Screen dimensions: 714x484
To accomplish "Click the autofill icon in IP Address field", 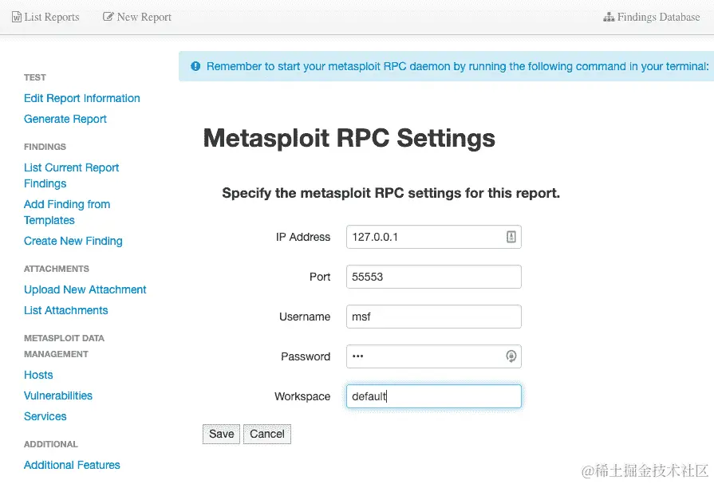I will pos(511,237).
